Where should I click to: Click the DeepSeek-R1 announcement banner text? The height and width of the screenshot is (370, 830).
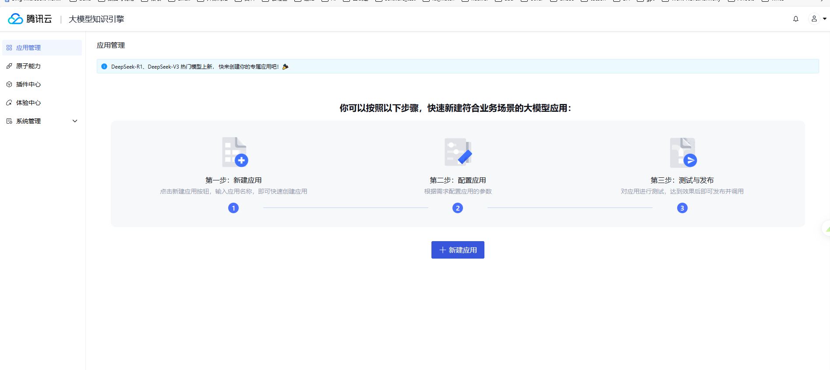point(195,67)
